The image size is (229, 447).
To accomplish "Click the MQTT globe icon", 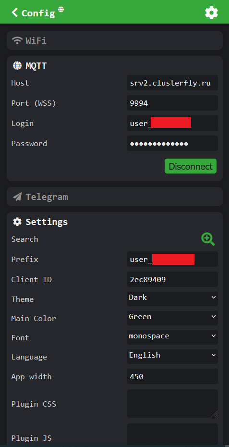I will click(17, 66).
